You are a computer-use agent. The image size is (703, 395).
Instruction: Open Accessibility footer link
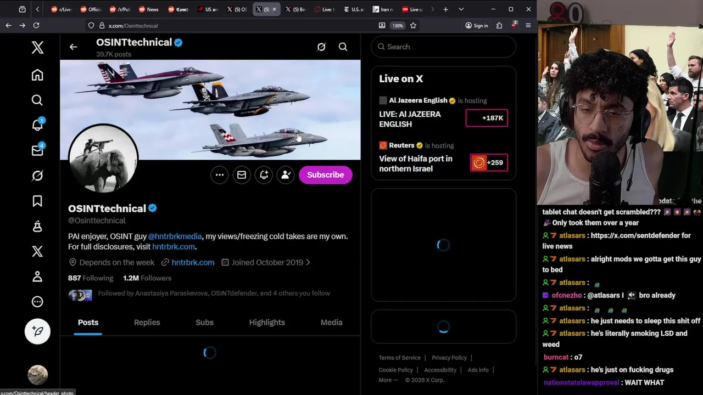tap(440, 370)
